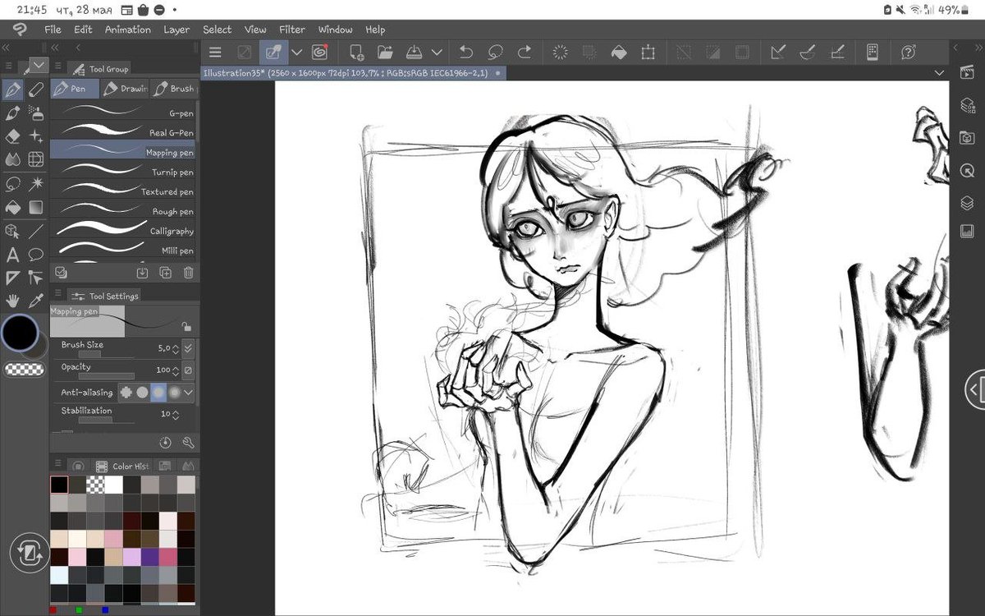Click the Scale/Rotate transform icon
Image resolution: width=985 pixels, height=616 pixels.
(648, 53)
